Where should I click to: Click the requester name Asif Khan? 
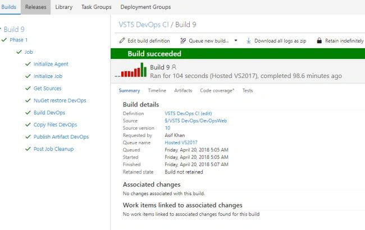tap(175, 135)
